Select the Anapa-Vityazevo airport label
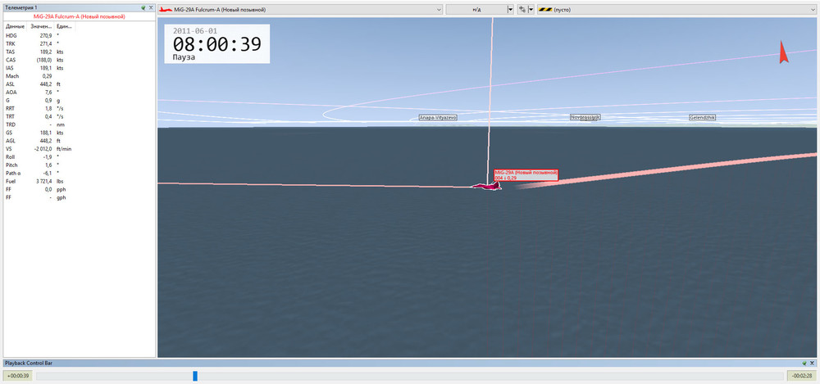820x384 pixels. (438, 118)
